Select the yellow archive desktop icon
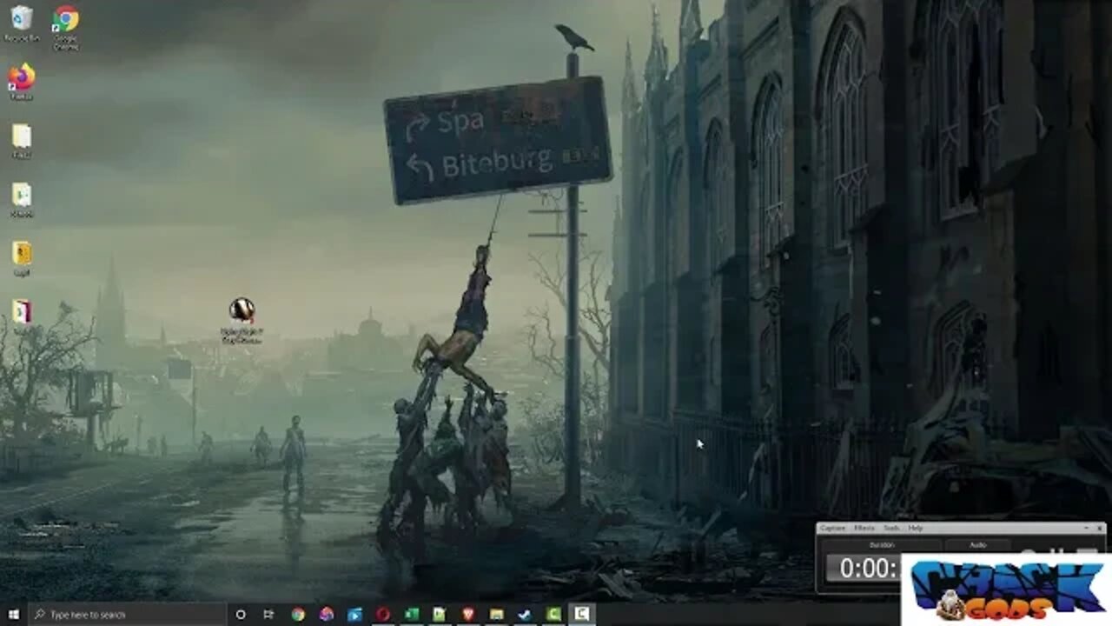This screenshot has width=1112, height=626. pyautogui.click(x=22, y=258)
